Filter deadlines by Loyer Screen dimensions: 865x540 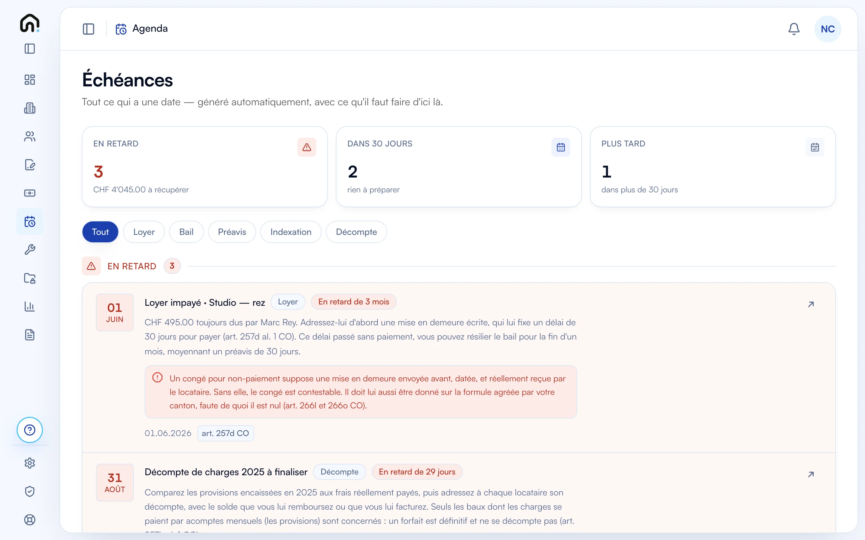[x=144, y=232]
